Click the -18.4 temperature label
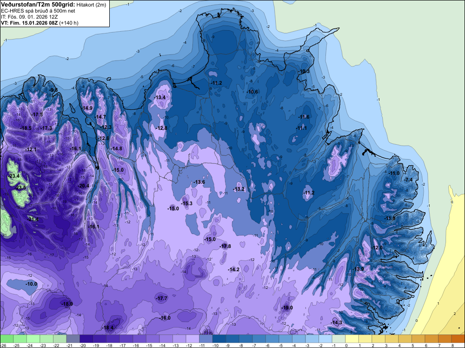465x348 pixels. pos(107,328)
